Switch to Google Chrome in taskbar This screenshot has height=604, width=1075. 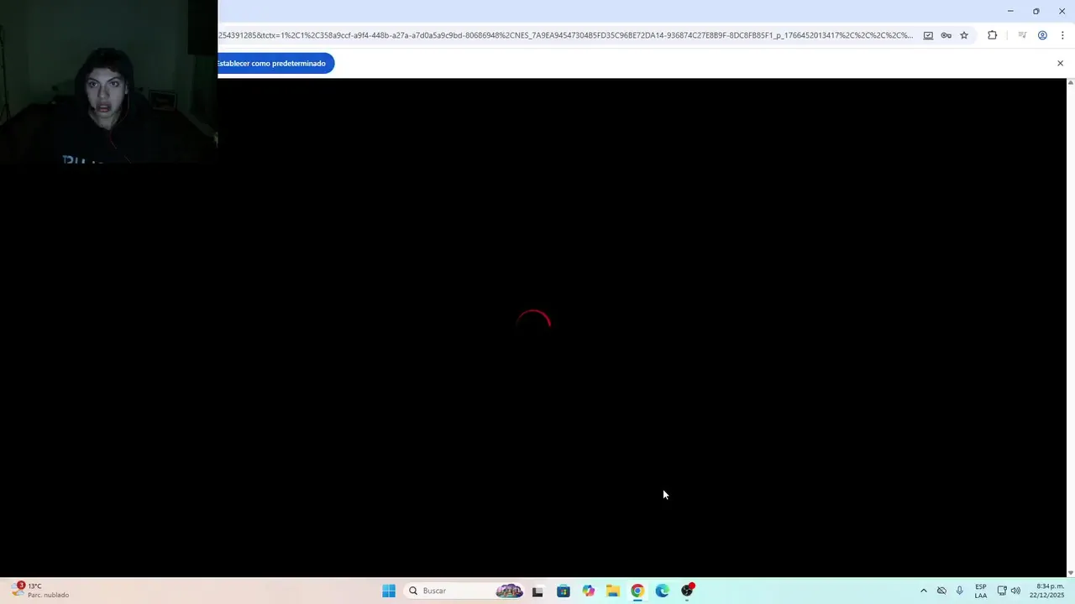pyautogui.click(x=637, y=591)
